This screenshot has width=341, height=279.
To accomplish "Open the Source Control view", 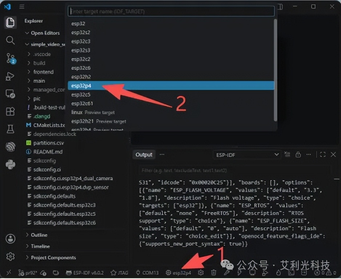I will [10, 58].
